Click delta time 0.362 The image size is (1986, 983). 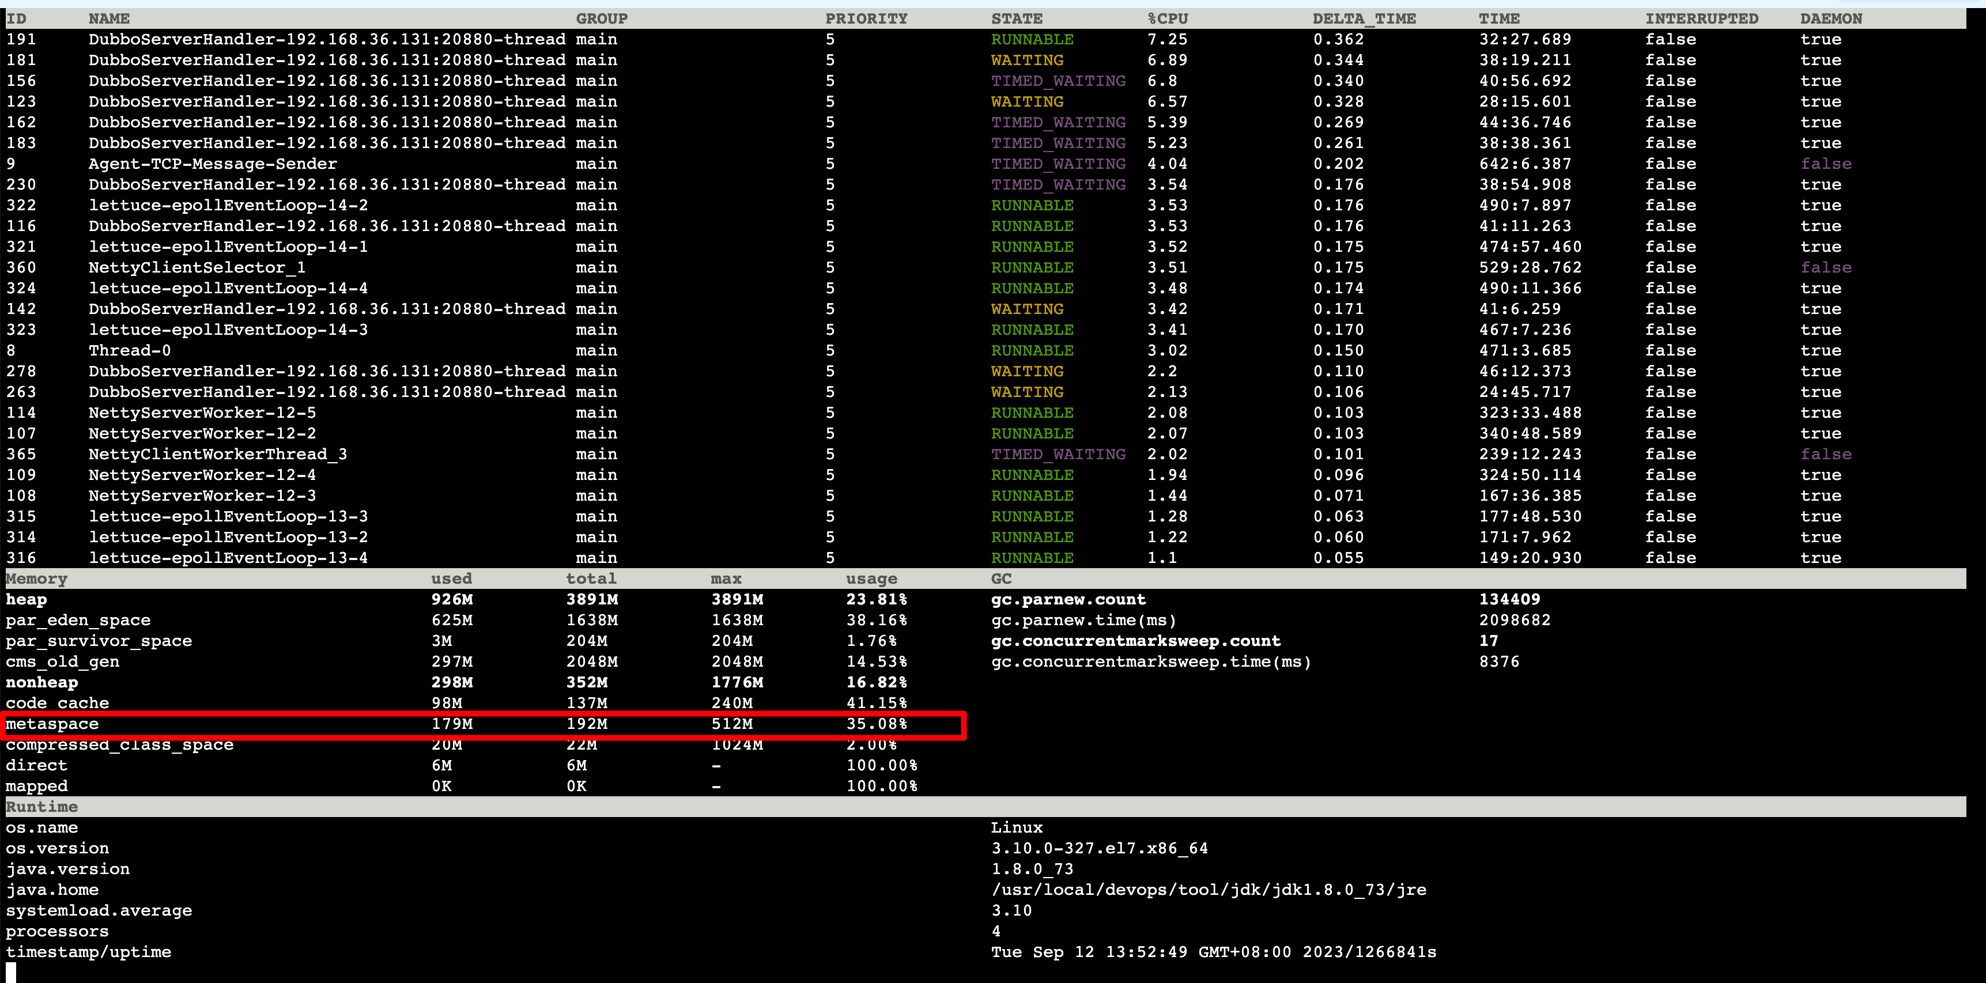click(x=1338, y=39)
